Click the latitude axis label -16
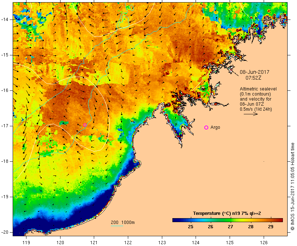The height and width of the screenshot is (246, 297). 5,90
